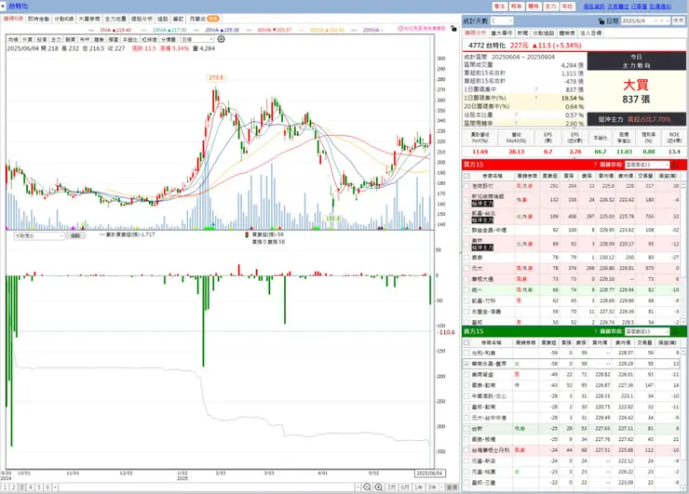The width and height of the screenshot is (689, 494).
Task: Select layout page 6 button
Action: click(x=47, y=487)
